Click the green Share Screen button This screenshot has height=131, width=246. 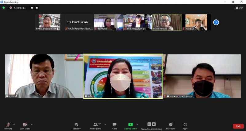pyautogui.click(x=130, y=126)
